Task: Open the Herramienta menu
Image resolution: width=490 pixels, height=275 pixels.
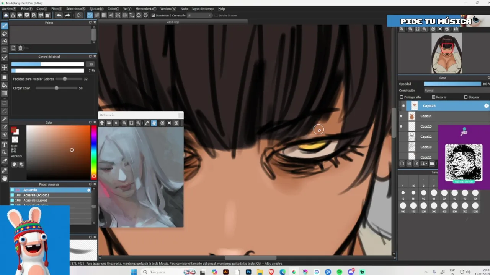Action: click(146, 8)
